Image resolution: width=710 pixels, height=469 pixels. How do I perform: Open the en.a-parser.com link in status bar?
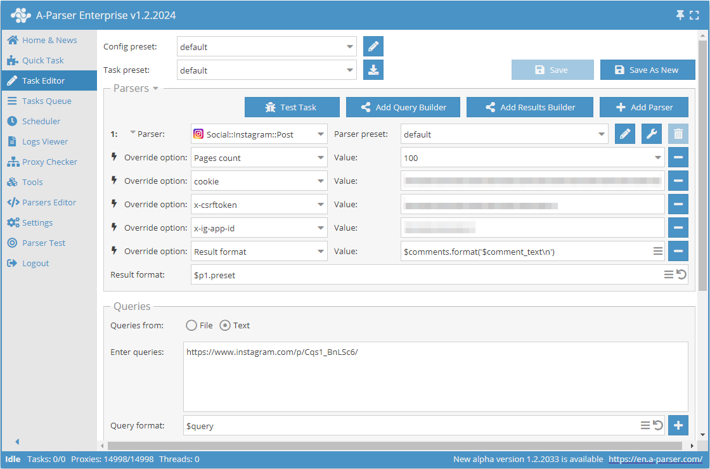coord(655,459)
